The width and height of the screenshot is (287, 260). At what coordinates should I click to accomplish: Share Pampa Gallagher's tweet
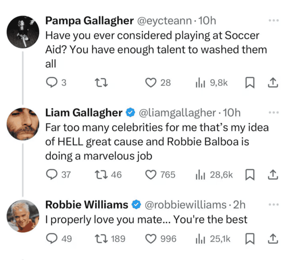[x=272, y=83]
